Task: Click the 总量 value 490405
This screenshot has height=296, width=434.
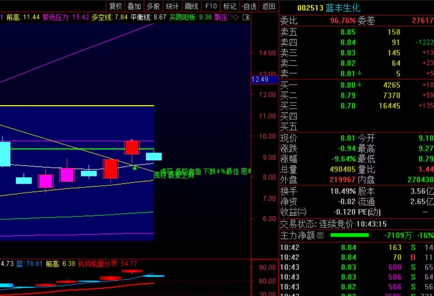Action: point(343,170)
